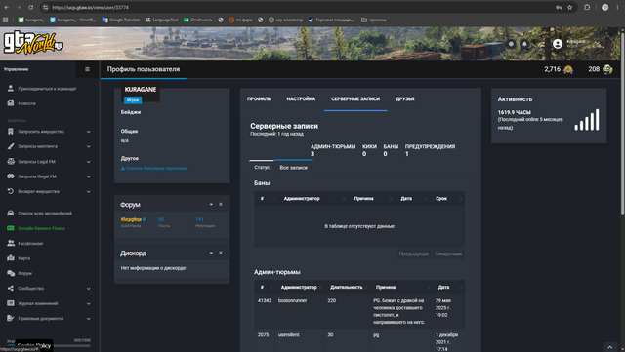Expand the Запросить имущество submenu chevron
This screenshot has width=625, height=352.
tap(89, 132)
